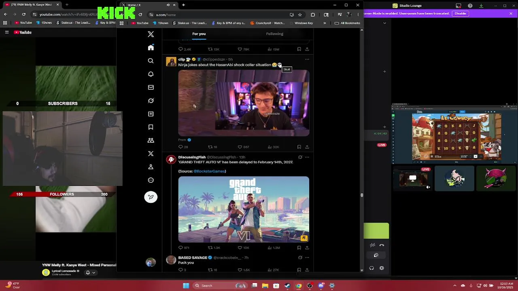Reply to the Ninja jokes clip post
Image resolution: width=518 pixels, height=291 pixels.
click(x=180, y=147)
